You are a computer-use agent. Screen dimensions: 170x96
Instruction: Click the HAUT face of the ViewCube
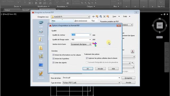tap(160, 25)
